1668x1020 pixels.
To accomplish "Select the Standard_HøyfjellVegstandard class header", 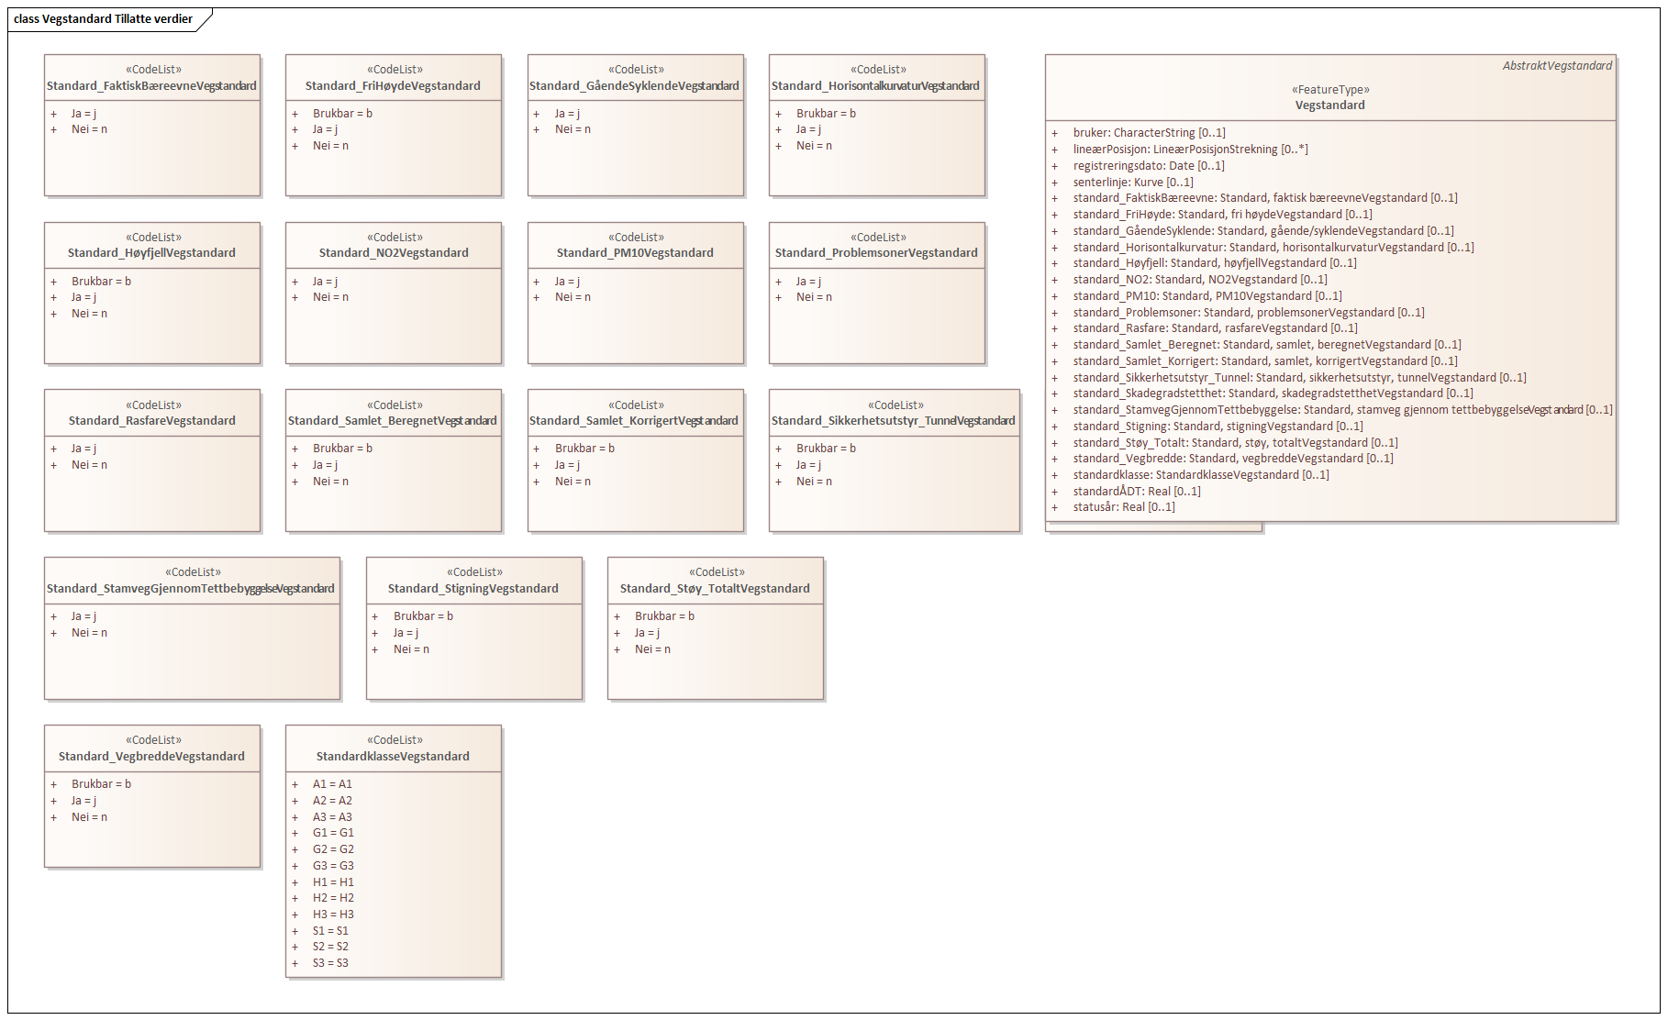I will (151, 253).
